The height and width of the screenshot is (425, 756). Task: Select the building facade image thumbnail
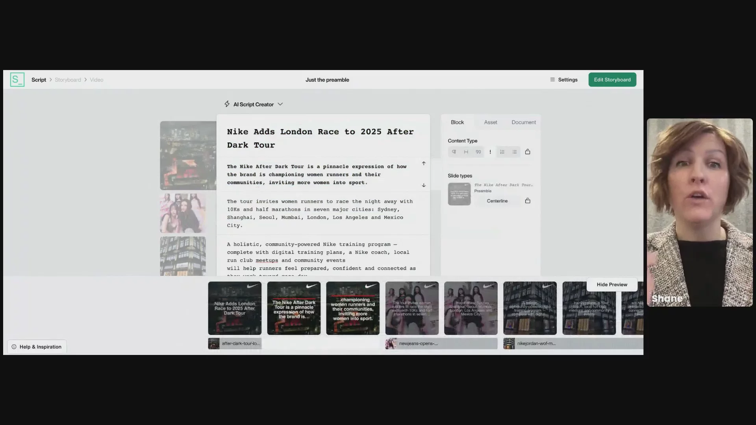[x=183, y=256]
